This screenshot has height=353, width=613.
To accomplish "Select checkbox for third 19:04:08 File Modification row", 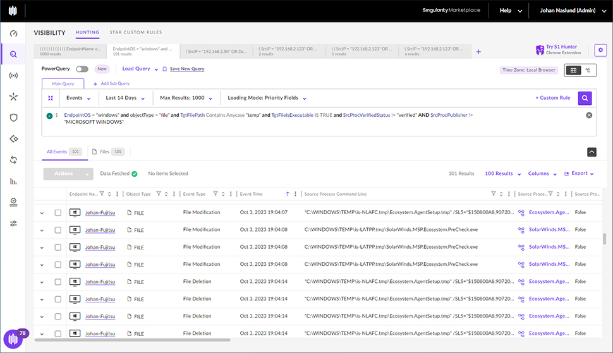I will click(x=58, y=265).
